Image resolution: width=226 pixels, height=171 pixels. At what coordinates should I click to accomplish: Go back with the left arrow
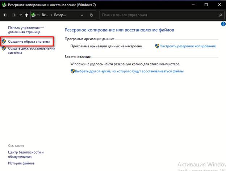(x=5, y=15)
